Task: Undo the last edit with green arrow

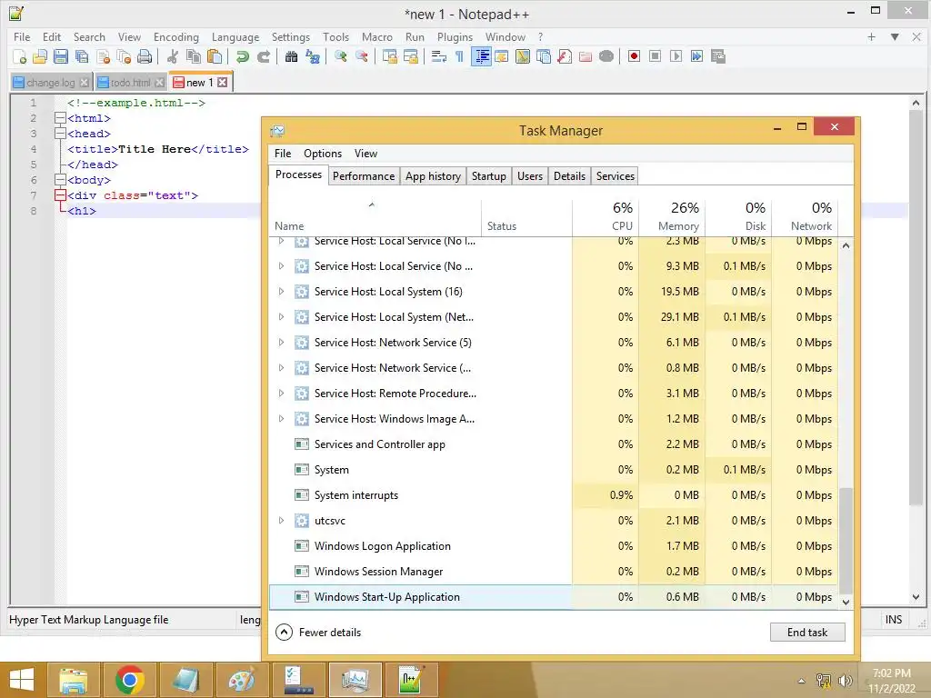Action: pyautogui.click(x=242, y=56)
